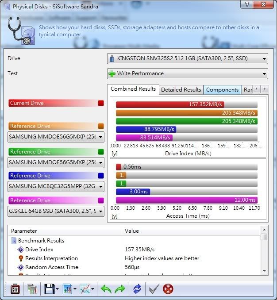Click the [y] toggle under Drive Index chart
Viewport: 277px width, 300px height.
click(x=115, y=154)
